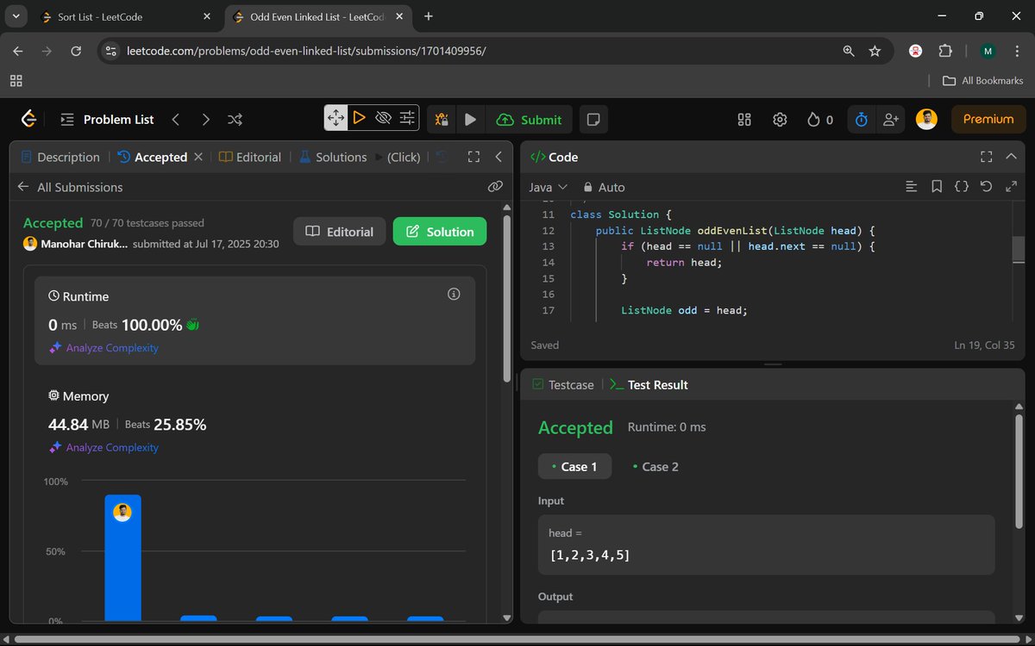The height and width of the screenshot is (646, 1035).
Task: Open the Problem List panel
Action: [106, 120]
